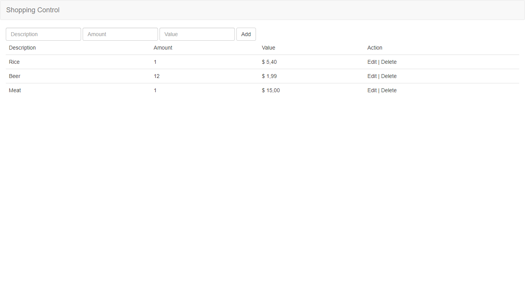Click the Action column header
Image resolution: width=525 pixels, height=295 pixels.
click(x=375, y=48)
